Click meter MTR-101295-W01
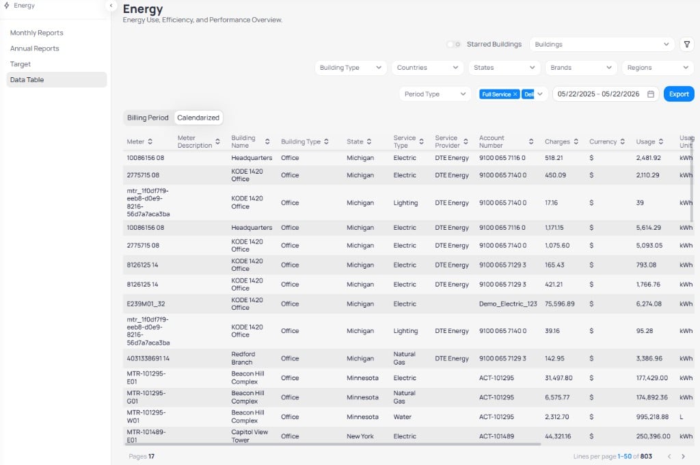 tap(146, 416)
